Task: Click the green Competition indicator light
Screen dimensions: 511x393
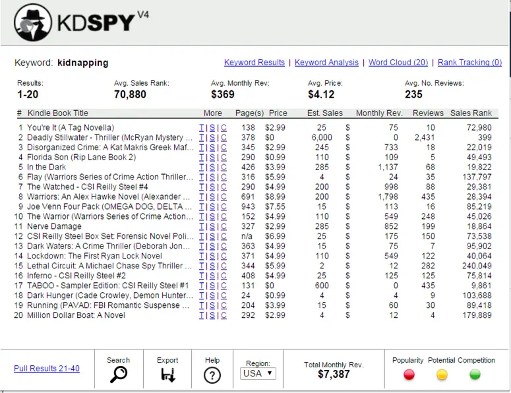Action: click(x=475, y=375)
